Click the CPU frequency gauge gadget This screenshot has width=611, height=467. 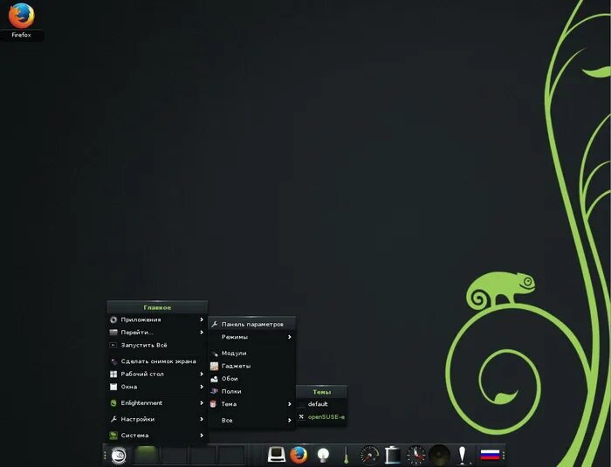click(369, 455)
